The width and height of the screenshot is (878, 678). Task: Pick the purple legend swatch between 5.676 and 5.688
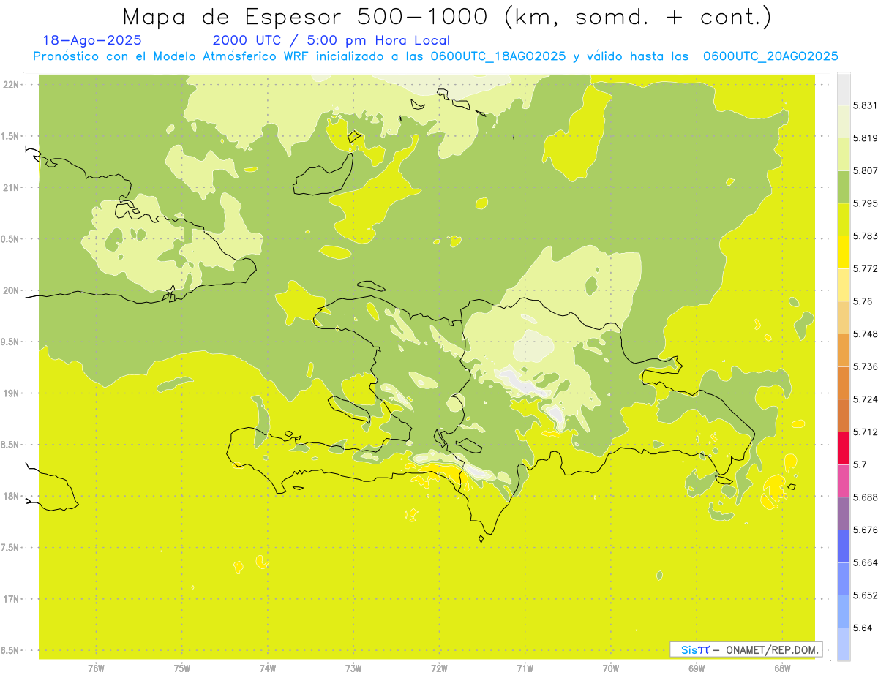(x=844, y=513)
